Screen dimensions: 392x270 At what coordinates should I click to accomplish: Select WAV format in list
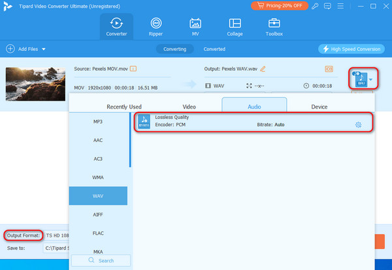98,196
